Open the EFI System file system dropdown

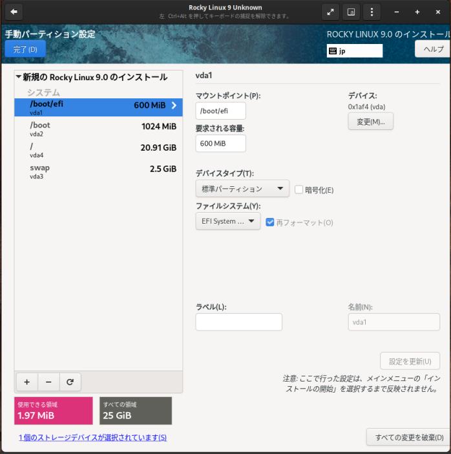click(x=228, y=221)
